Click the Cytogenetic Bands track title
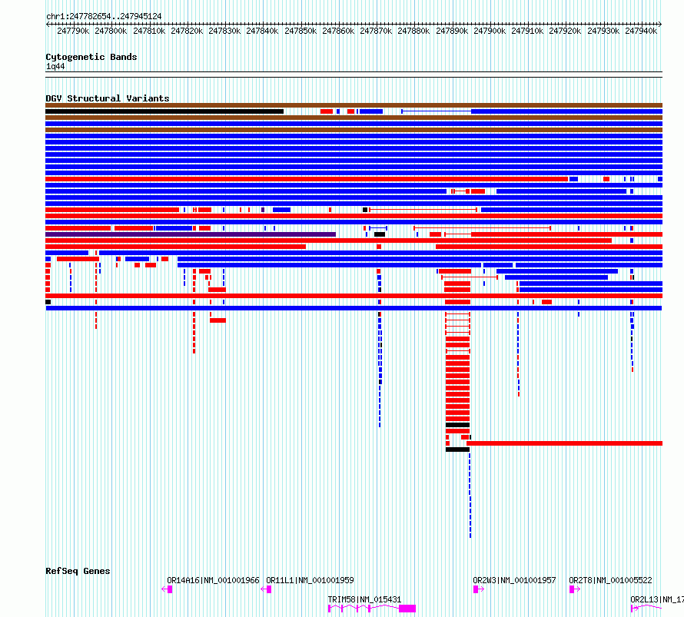The width and height of the screenshot is (684, 617). (x=91, y=57)
